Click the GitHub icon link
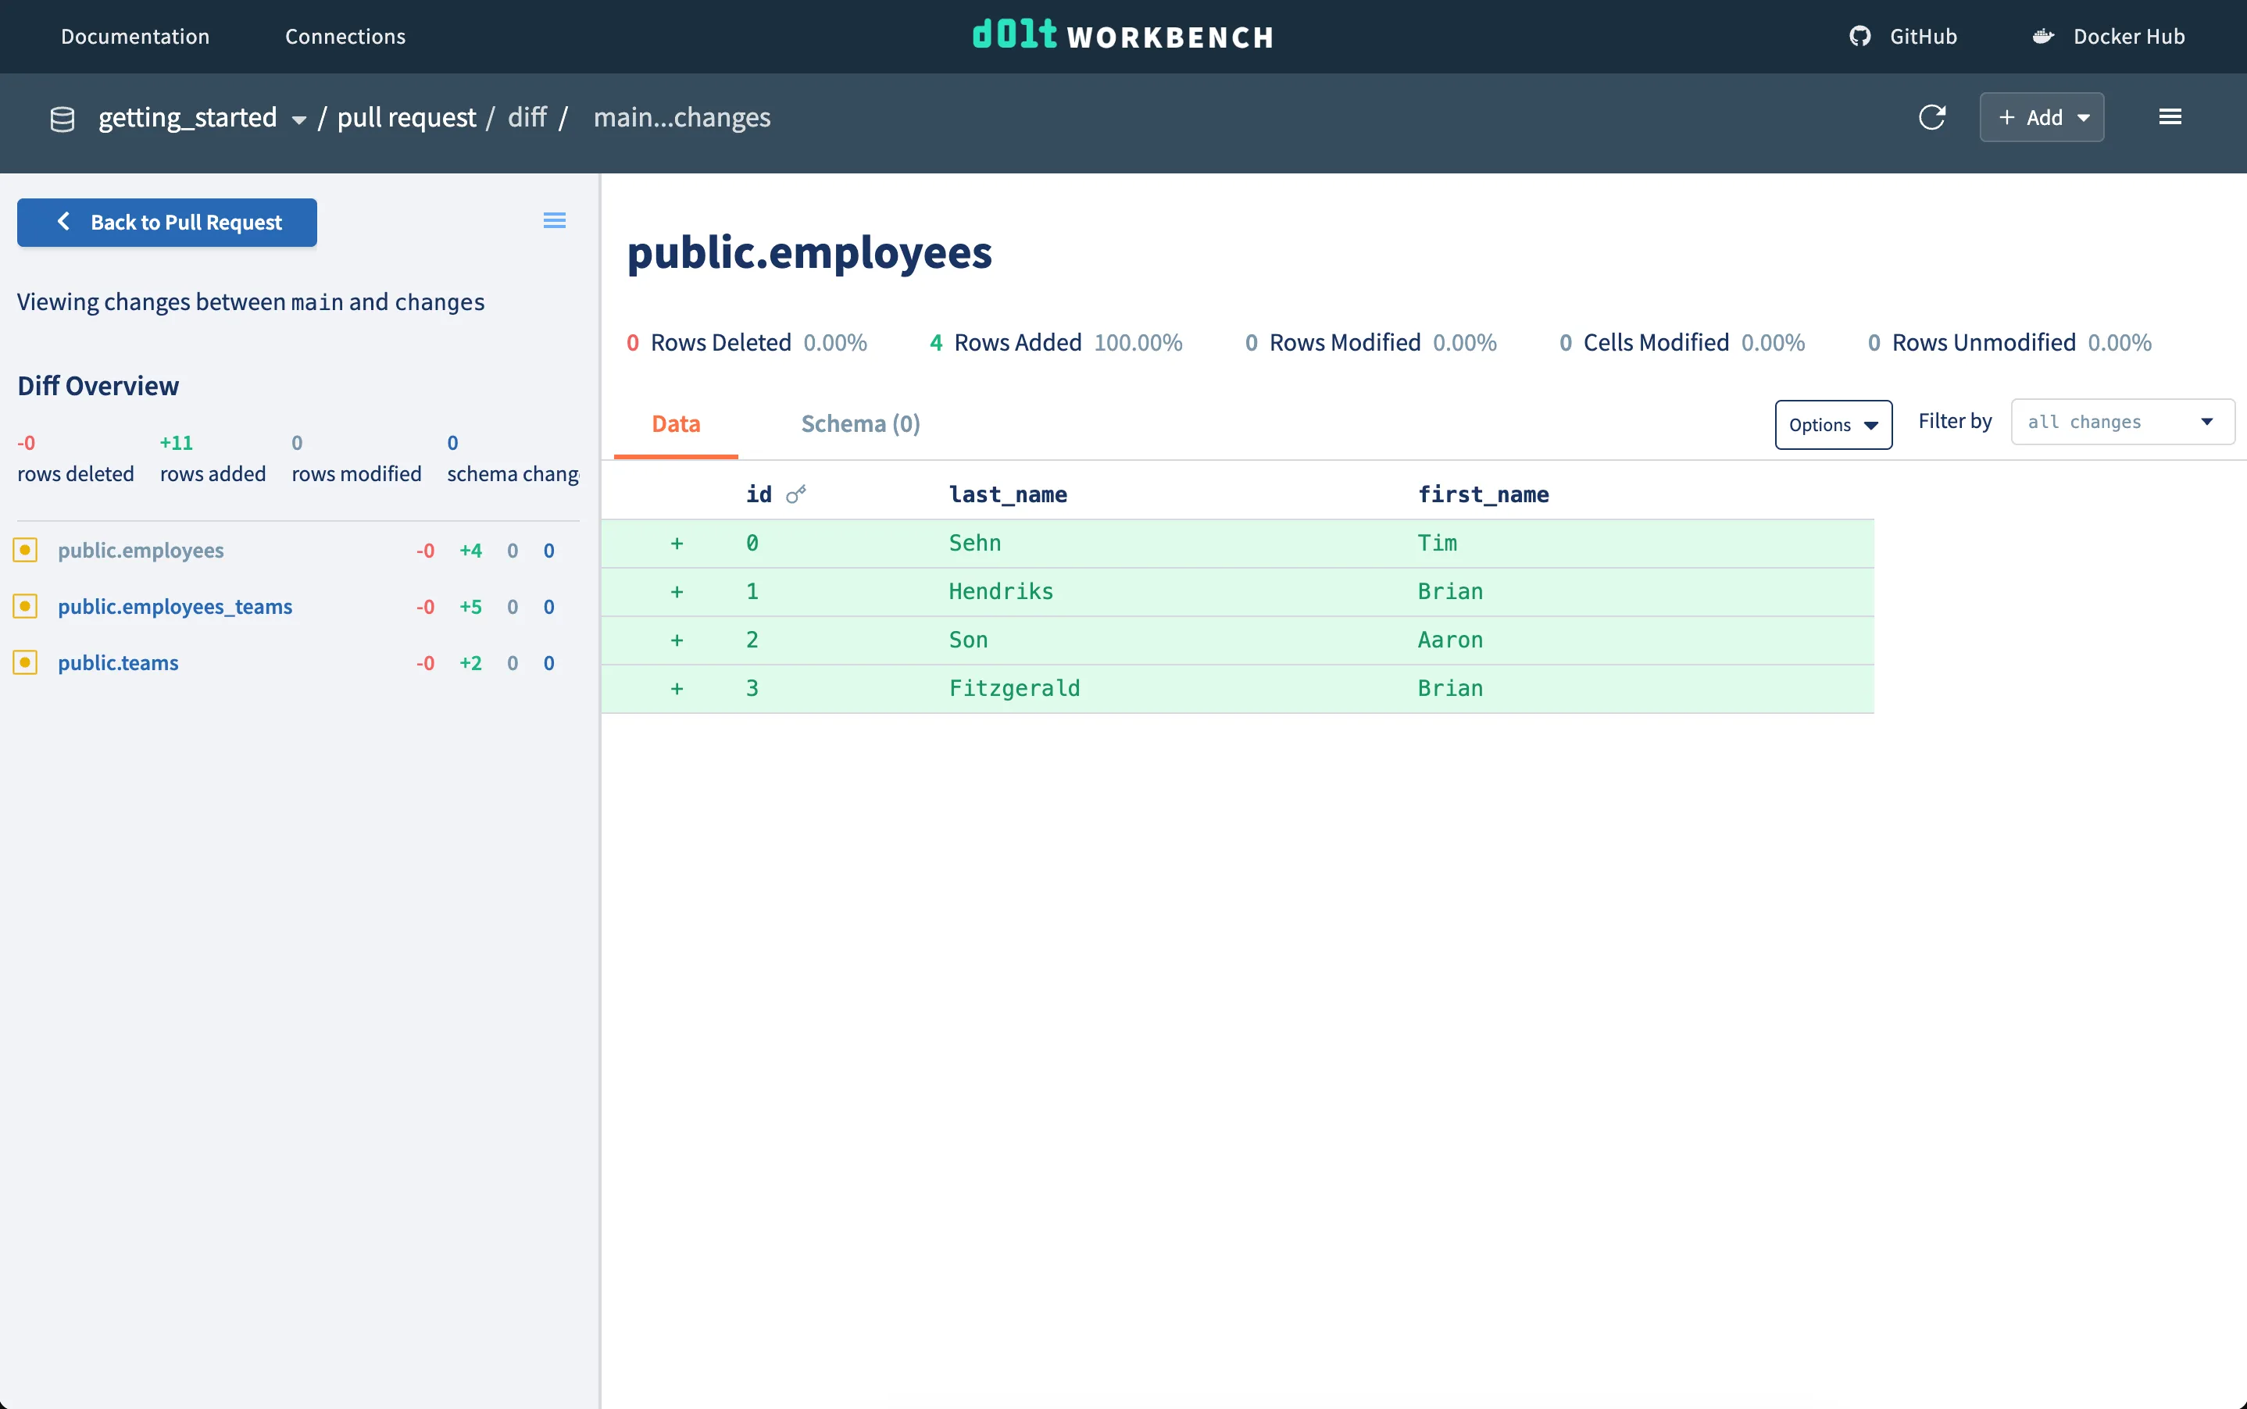Viewport: 2247px width, 1409px height. tap(1859, 37)
